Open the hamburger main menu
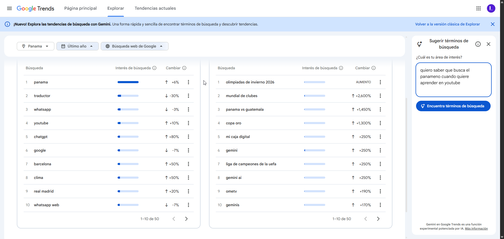The image size is (504, 239). tap(9, 8)
